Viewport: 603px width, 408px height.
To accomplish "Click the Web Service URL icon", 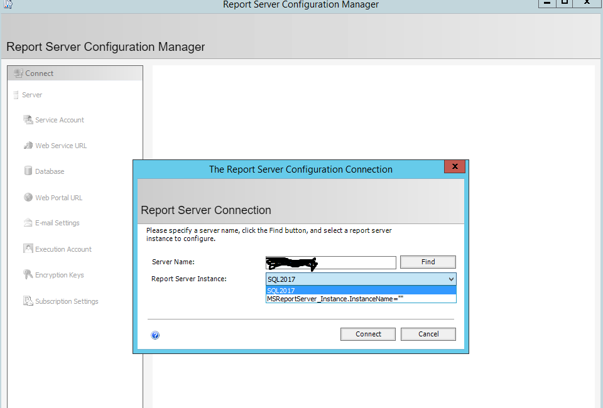I will point(28,146).
